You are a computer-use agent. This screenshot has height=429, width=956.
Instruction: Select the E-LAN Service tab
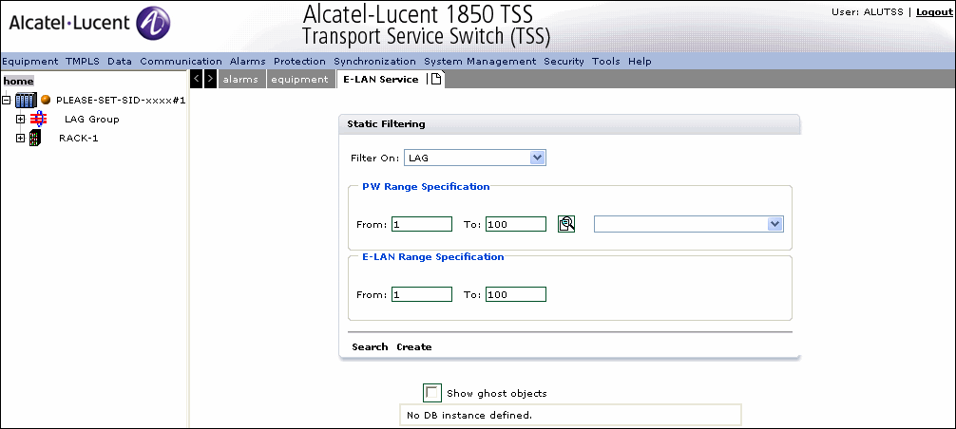pos(380,79)
